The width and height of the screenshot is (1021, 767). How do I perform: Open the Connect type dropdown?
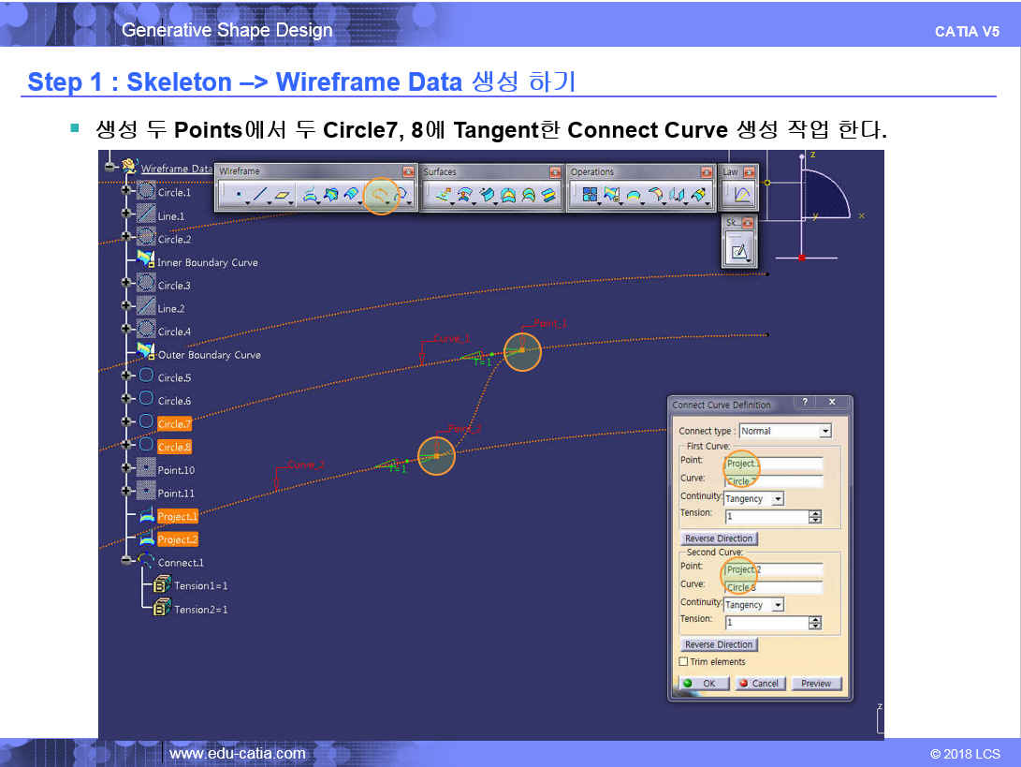tap(824, 431)
